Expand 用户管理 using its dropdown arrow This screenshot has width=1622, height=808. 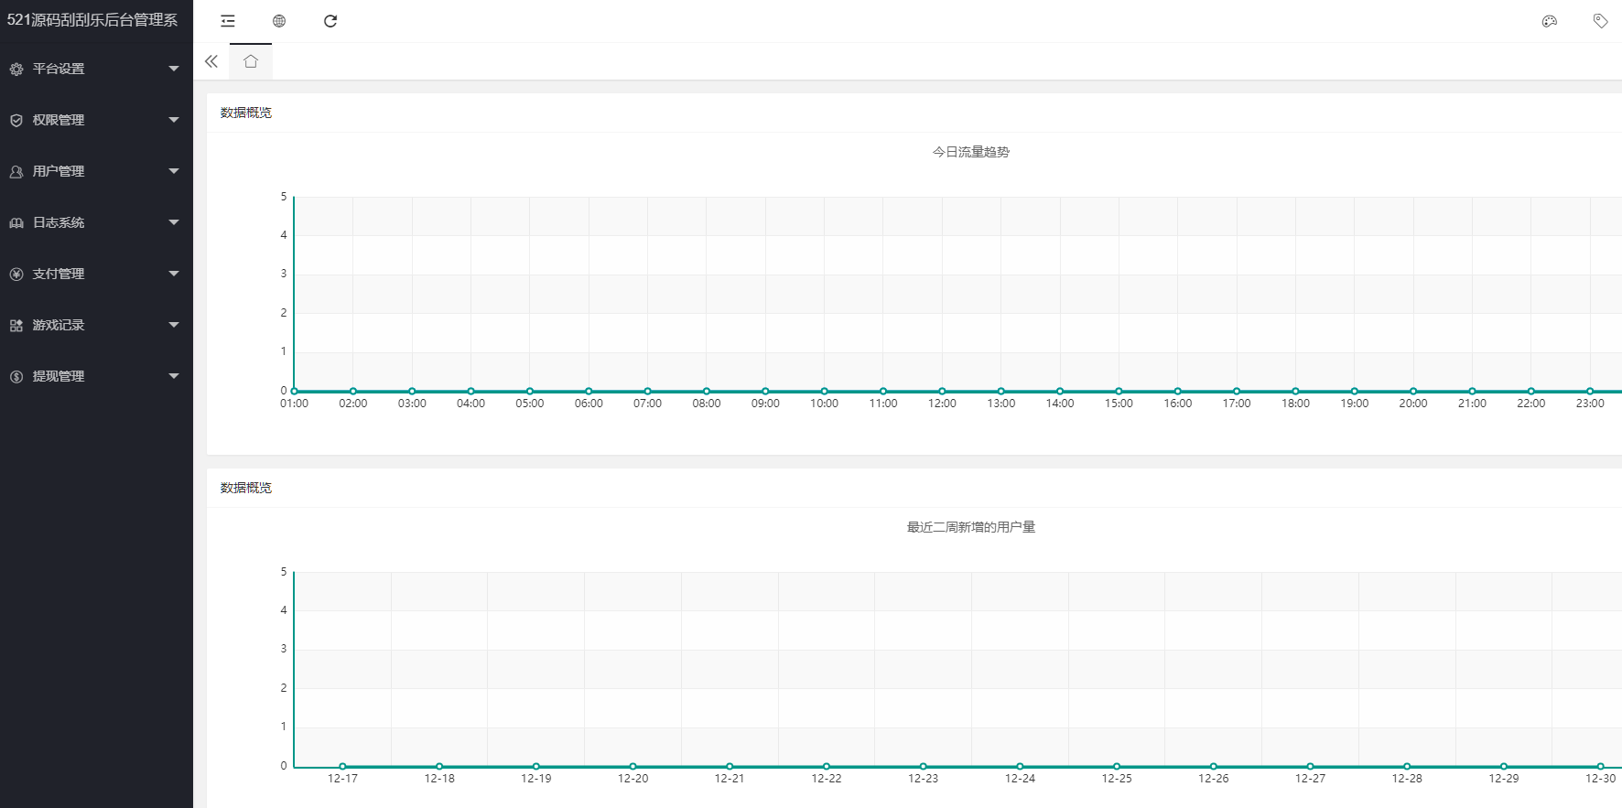tap(174, 171)
